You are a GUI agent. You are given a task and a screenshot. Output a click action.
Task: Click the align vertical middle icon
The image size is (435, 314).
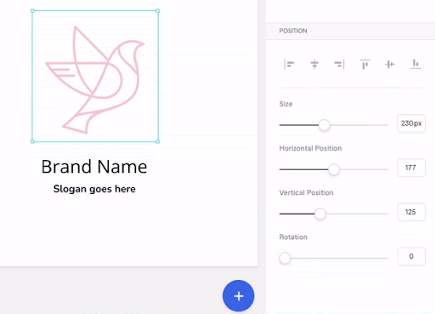[390, 65]
